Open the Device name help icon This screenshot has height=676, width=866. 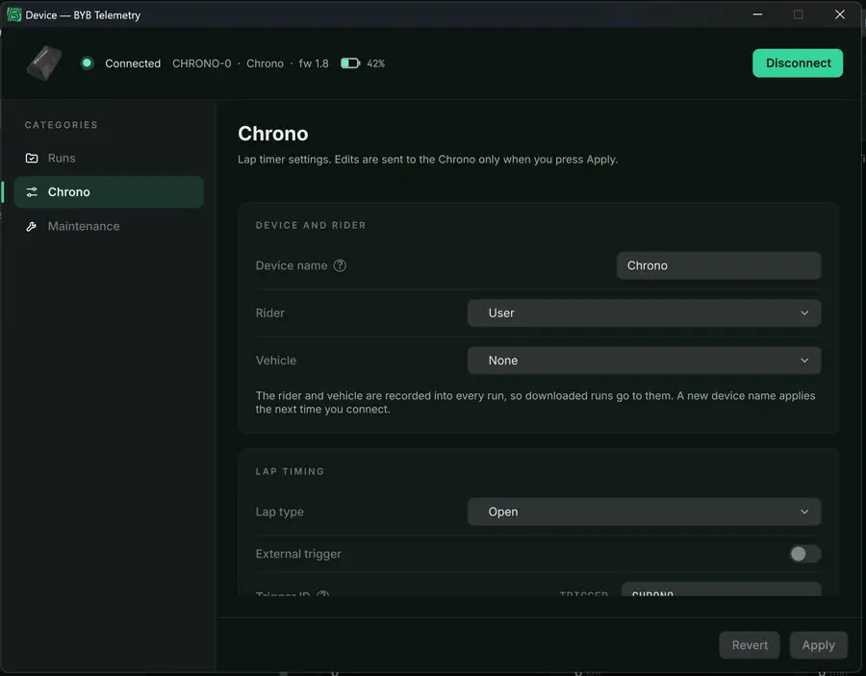pos(340,265)
